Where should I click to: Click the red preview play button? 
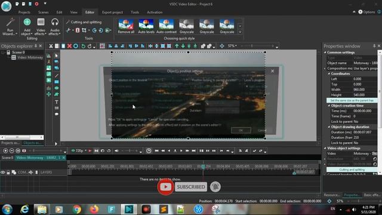[x=90, y=151]
